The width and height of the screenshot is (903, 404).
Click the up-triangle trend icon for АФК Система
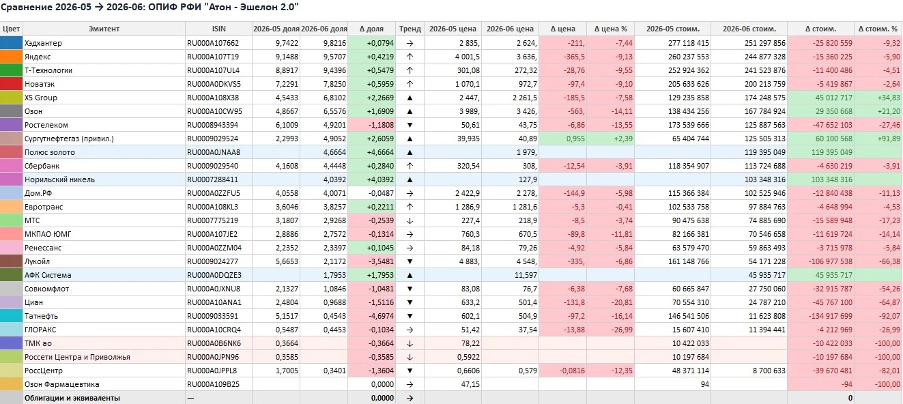(410, 275)
